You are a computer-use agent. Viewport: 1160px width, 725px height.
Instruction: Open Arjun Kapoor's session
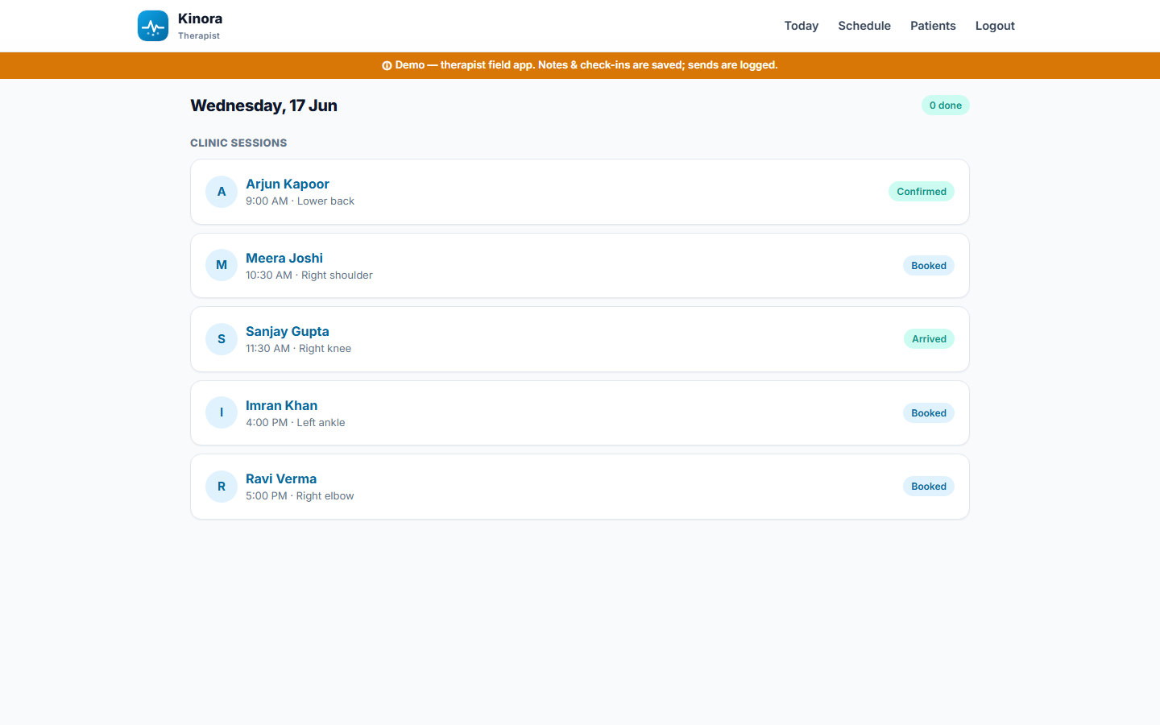(580, 192)
